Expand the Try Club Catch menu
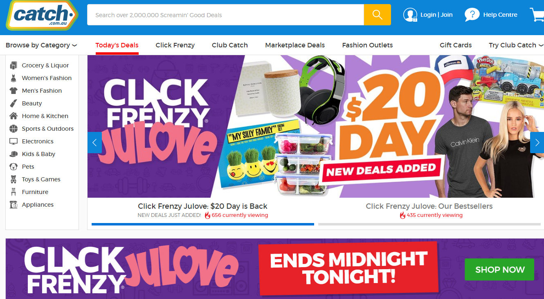Screen dimensions: 544x299 (x=516, y=45)
